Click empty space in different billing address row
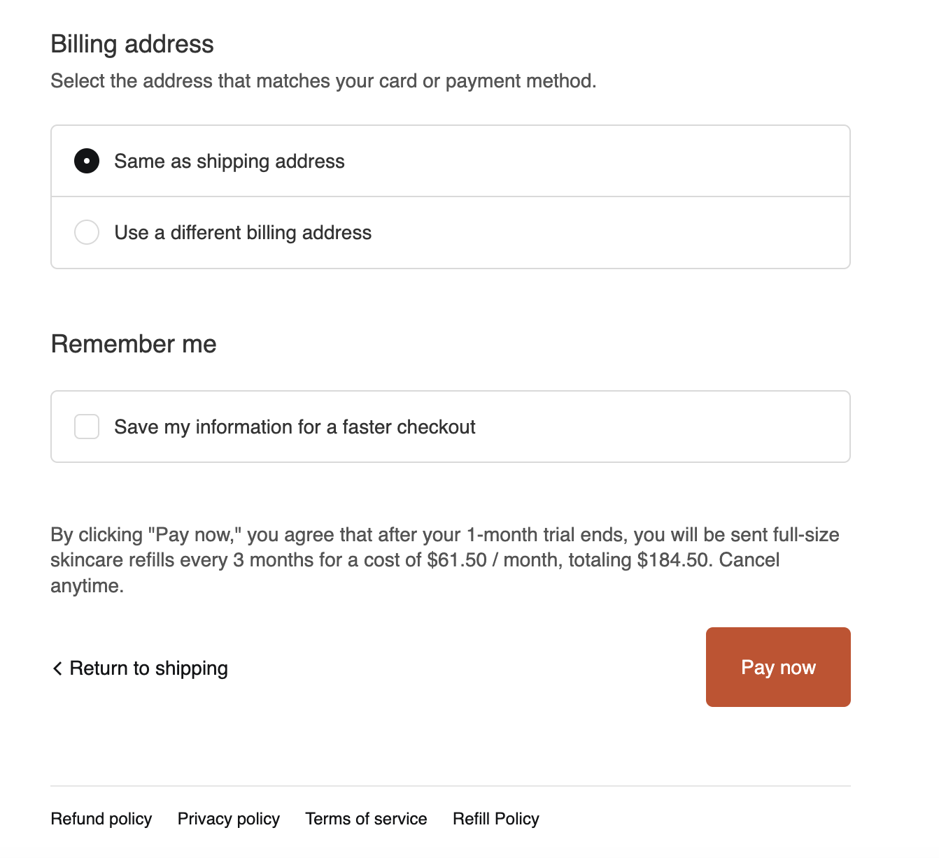 point(609,232)
